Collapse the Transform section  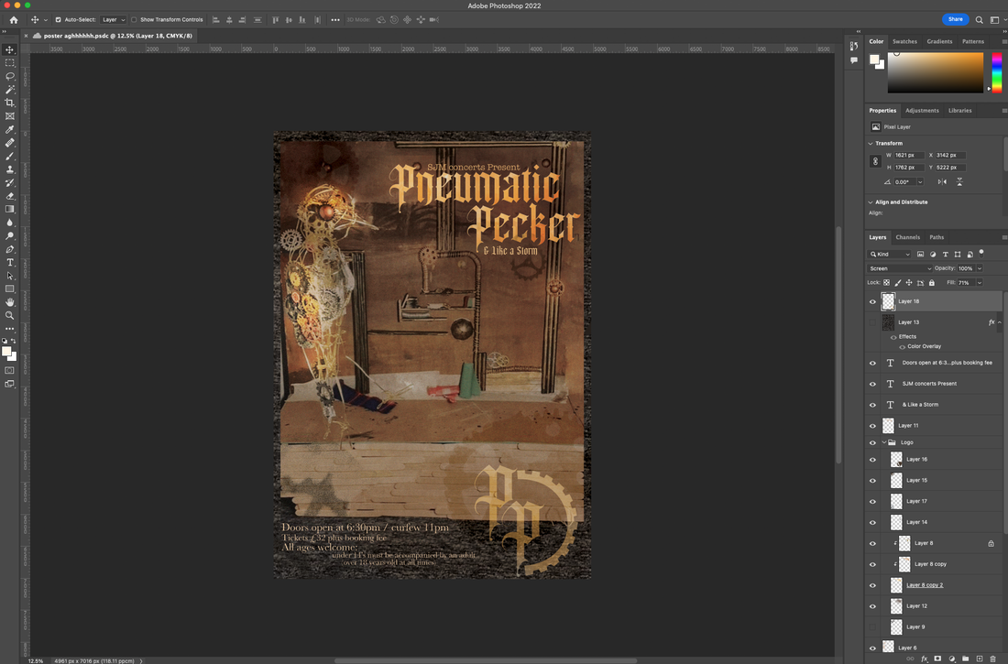click(871, 144)
